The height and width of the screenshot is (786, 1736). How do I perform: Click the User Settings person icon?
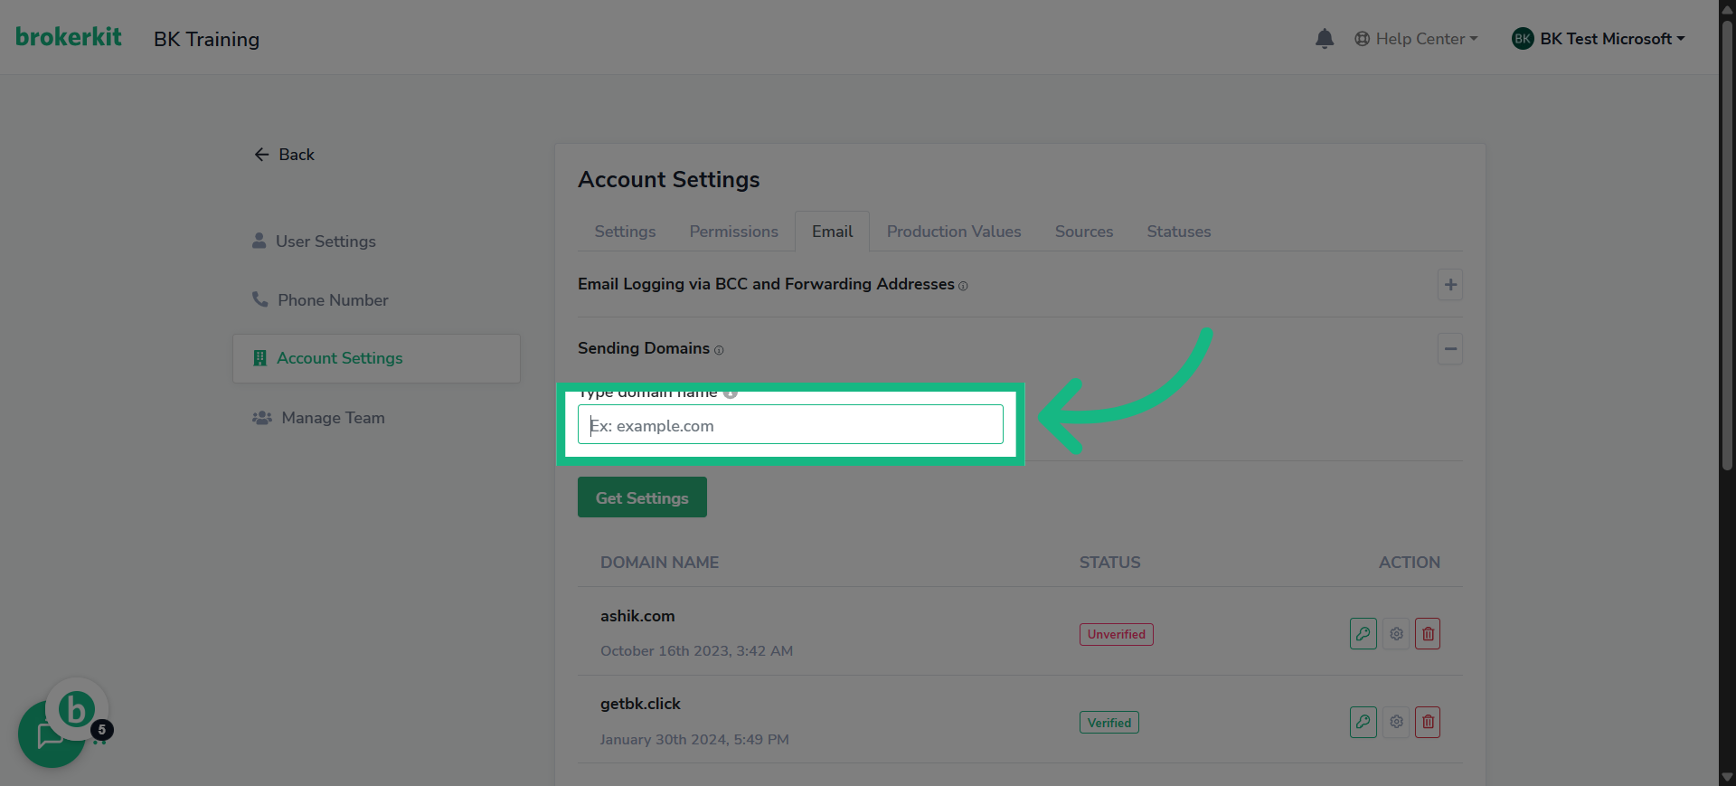tap(259, 241)
